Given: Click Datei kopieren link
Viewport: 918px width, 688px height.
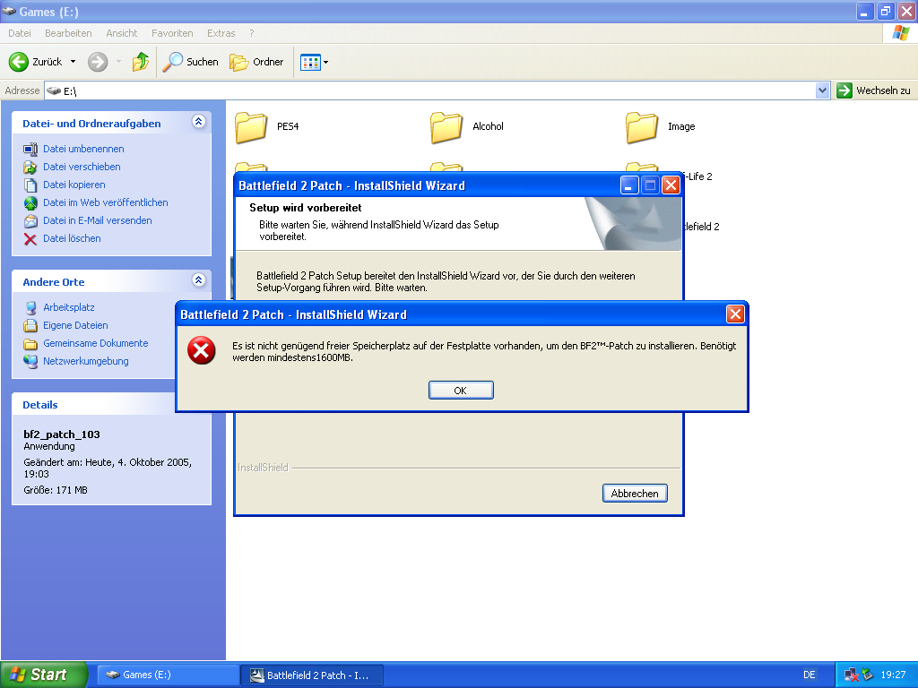Looking at the screenshot, I should (x=74, y=185).
